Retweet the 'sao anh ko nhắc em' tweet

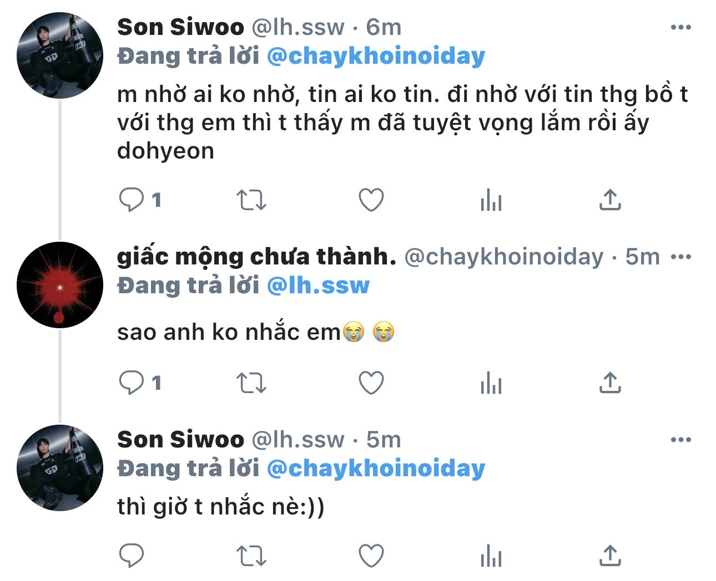pyautogui.click(x=251, y=383)
